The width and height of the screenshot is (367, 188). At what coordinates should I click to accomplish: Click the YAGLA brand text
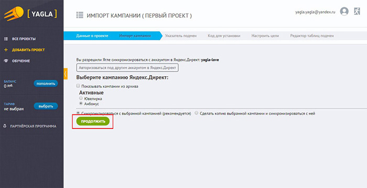click(x=42, y=14)
